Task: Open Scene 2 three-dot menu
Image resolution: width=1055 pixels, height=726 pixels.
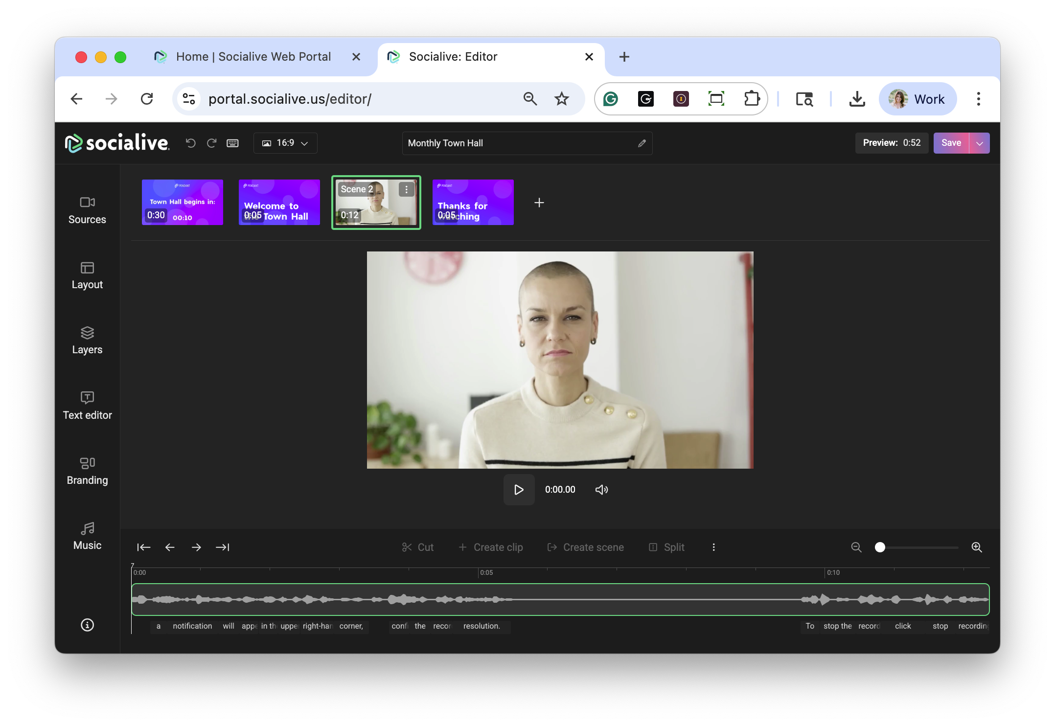Action: pos(406,189)
